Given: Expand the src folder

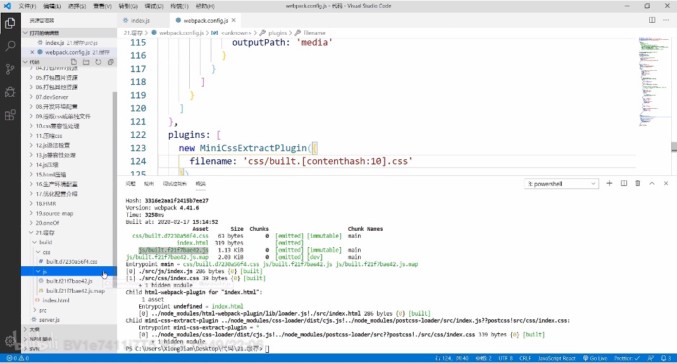Looking at the screenshot, I should click(69, 311).
